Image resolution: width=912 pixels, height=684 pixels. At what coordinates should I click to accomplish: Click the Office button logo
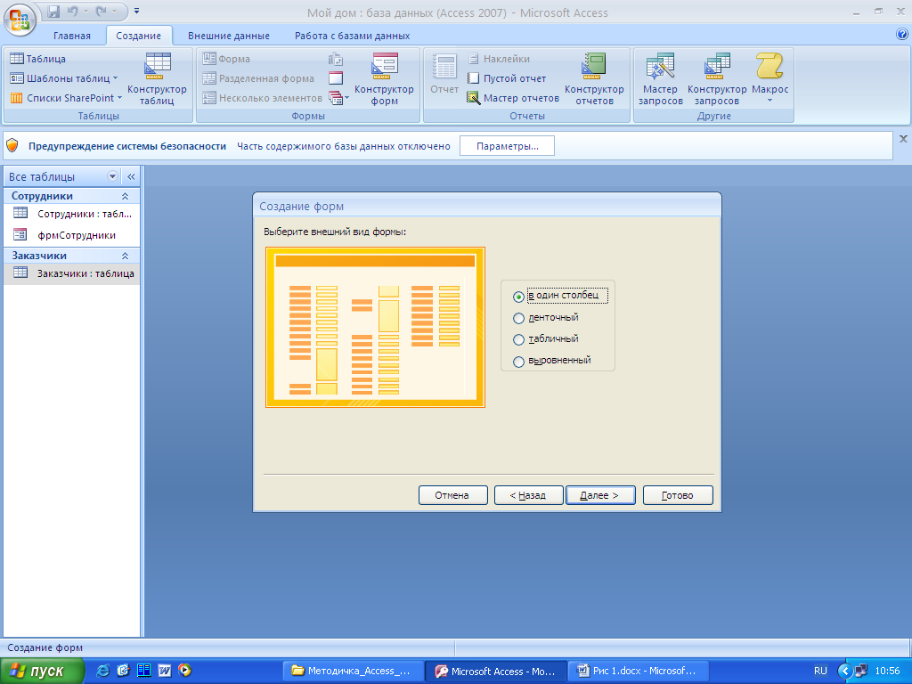(x=20, y=20)
